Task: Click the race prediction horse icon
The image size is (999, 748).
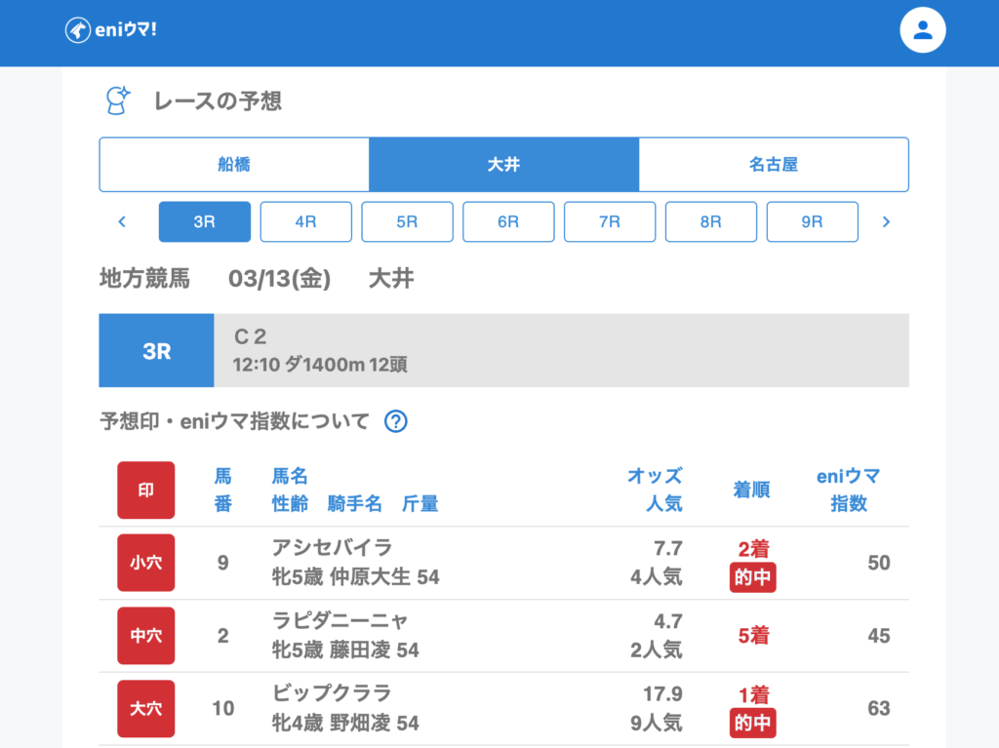Action: coord(118,100)
